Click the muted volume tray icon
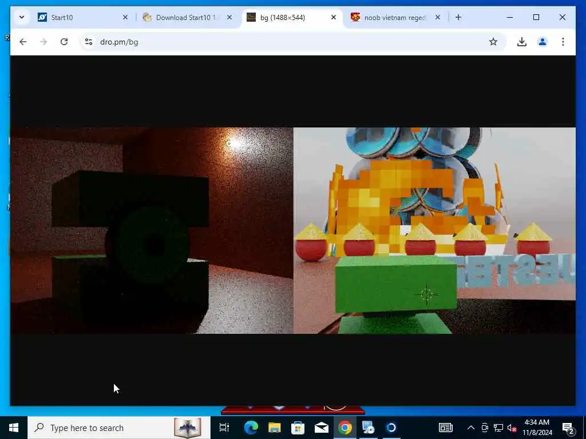 click(512, 428)
